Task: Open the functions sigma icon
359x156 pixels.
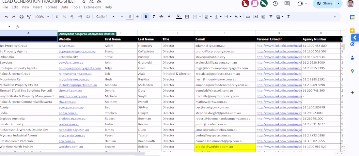Action: tap(289, 17)
